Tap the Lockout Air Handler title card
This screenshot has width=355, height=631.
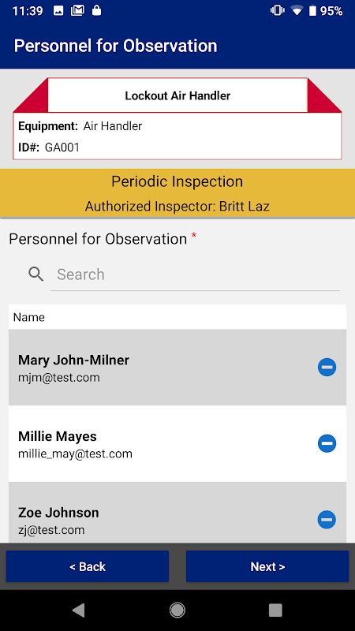point(177,95)
